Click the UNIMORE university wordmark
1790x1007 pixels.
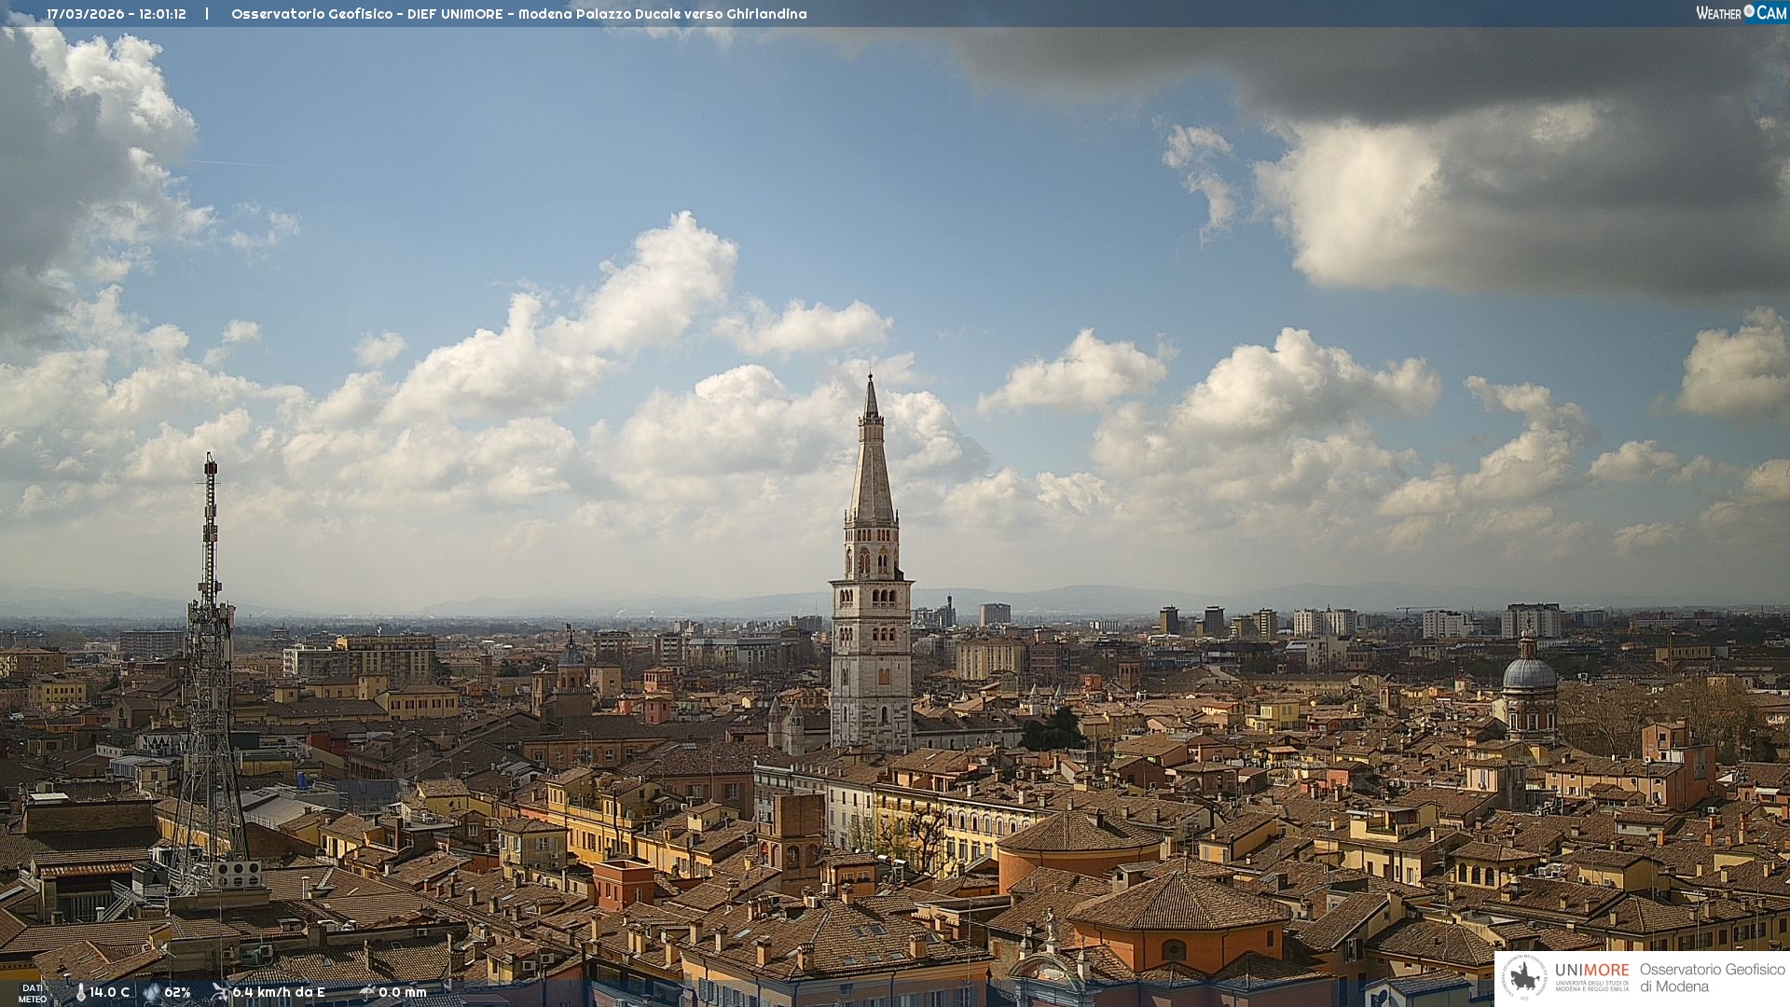click(x=1591, y=971)
